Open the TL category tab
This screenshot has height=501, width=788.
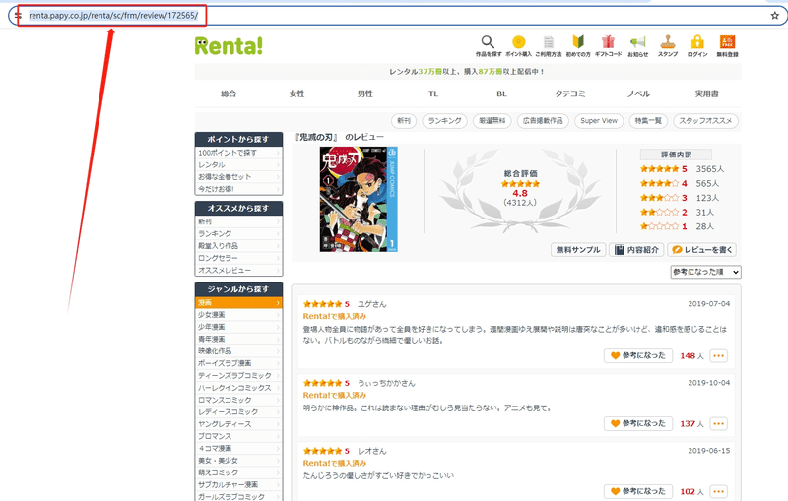[433, 94]
